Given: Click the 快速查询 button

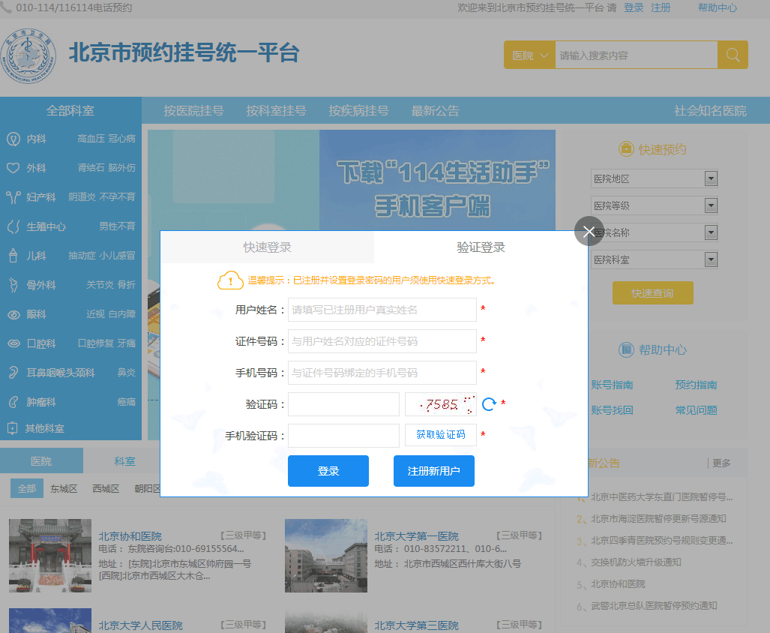Looking at the screenshot, I should (x=652, y=293).
